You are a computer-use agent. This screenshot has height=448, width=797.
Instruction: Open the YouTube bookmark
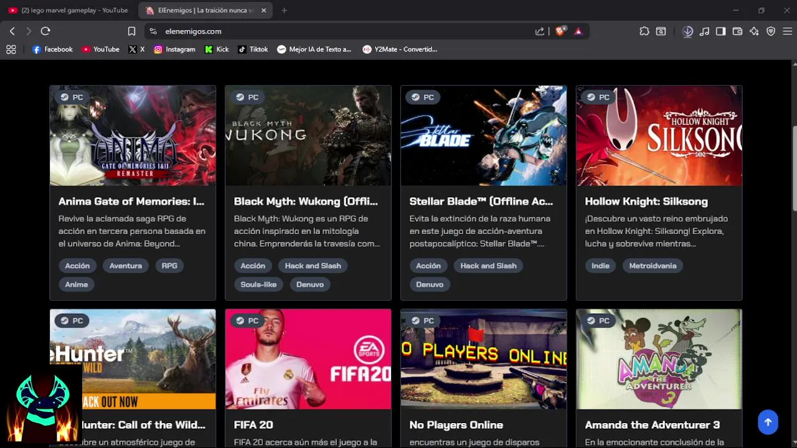tap(100, 49)
